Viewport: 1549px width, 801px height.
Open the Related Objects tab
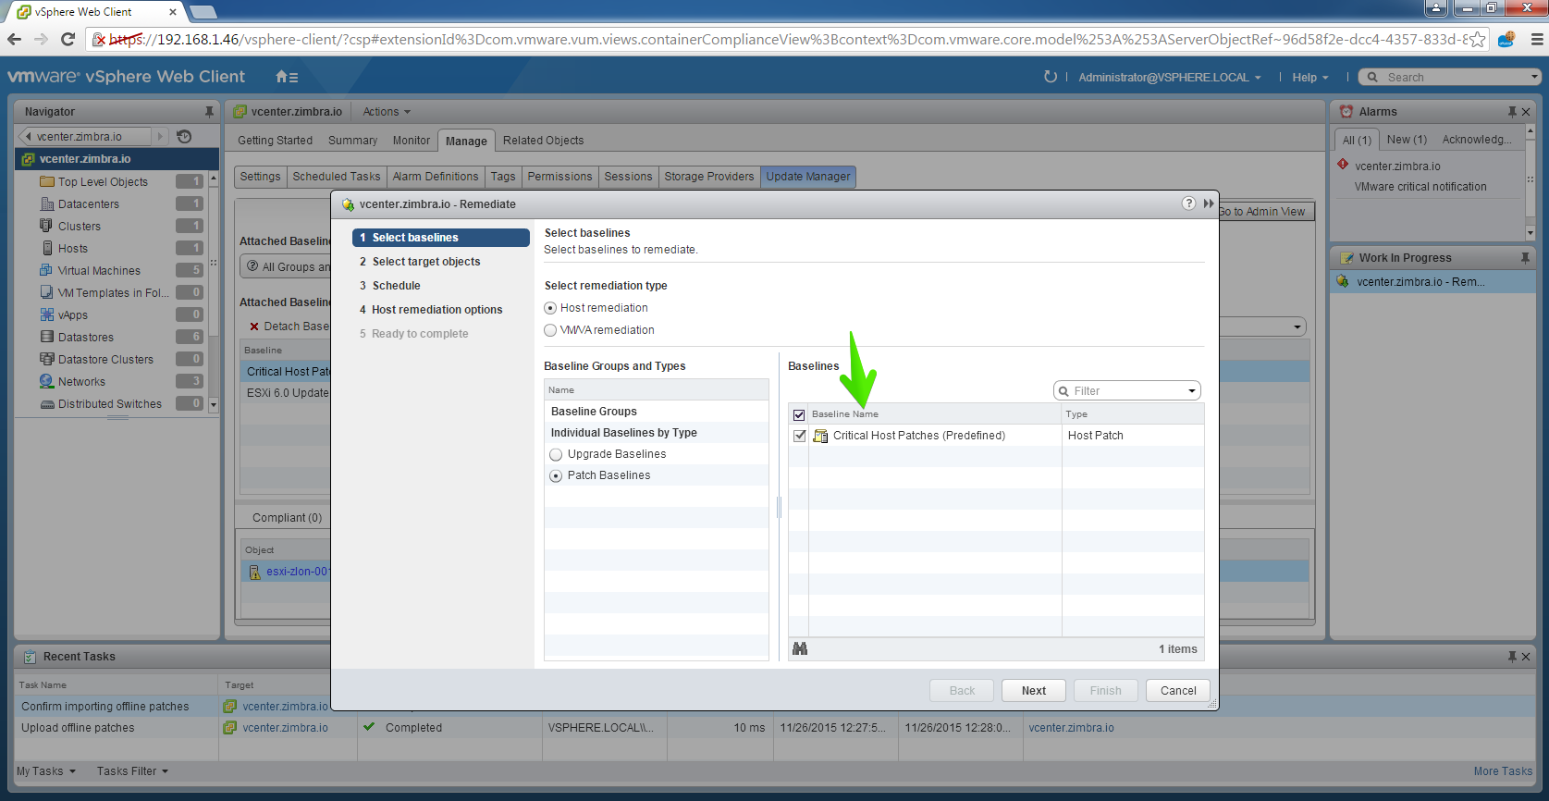click(x=543, y=141)
